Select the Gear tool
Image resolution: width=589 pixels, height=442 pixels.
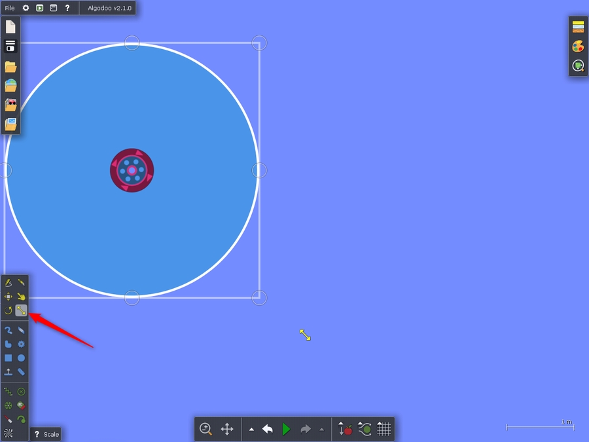coord(22,344)
